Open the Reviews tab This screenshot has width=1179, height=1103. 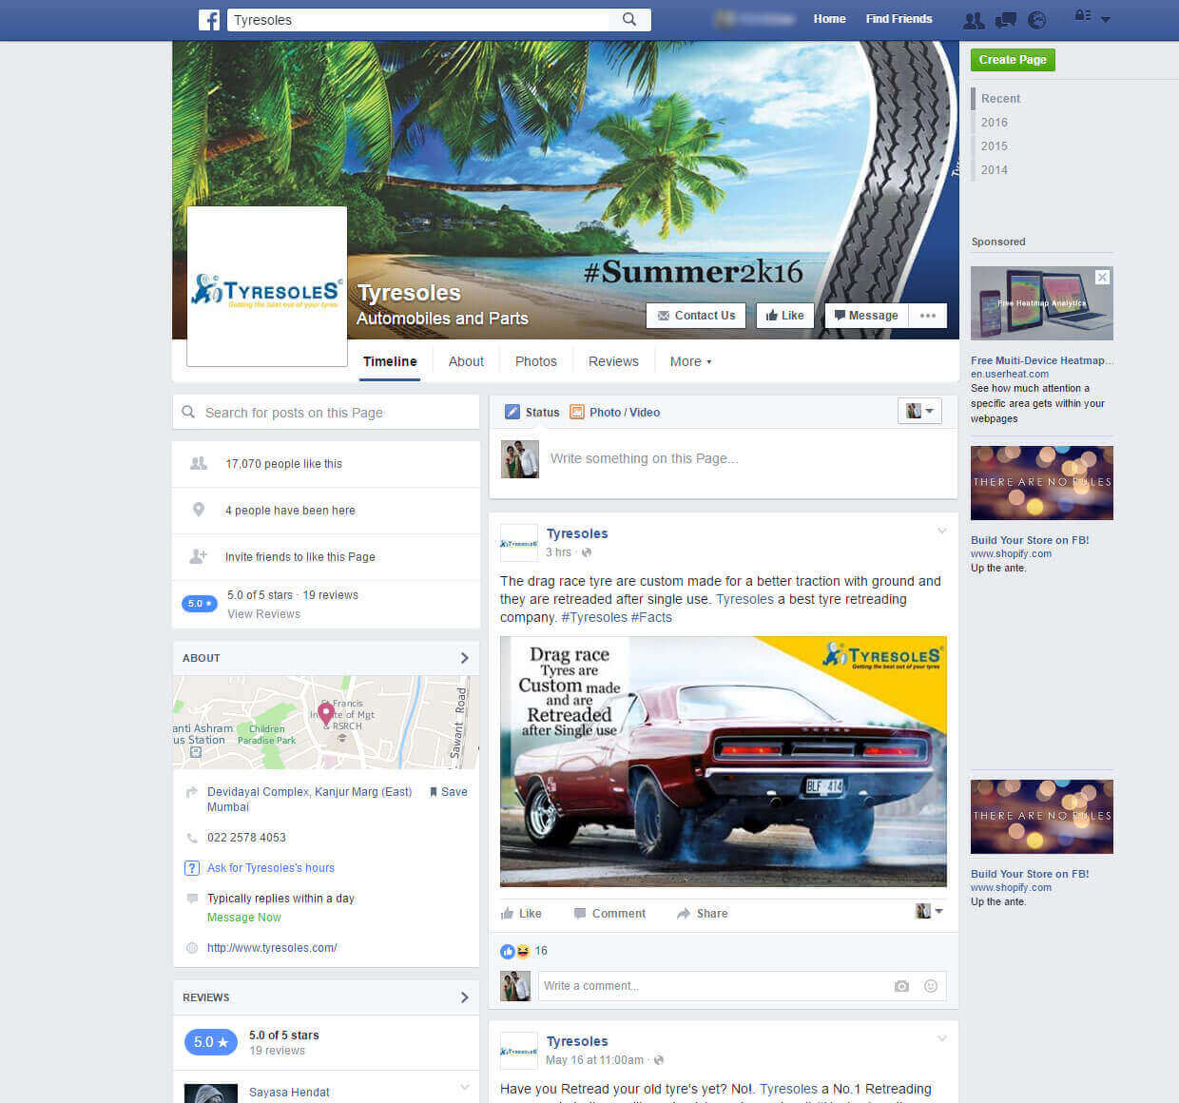[x=613, y=361]
